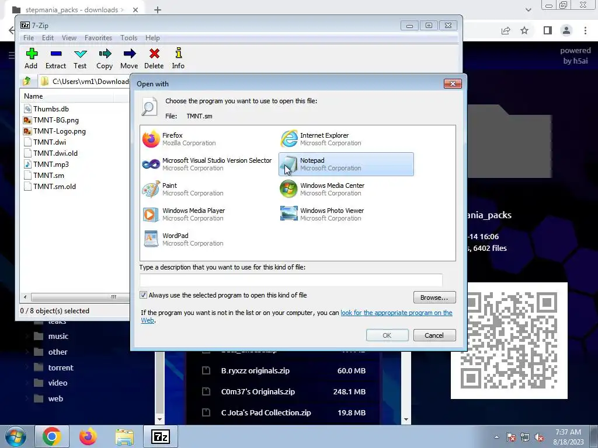Click the OK button in Open with

coord(387,335)
